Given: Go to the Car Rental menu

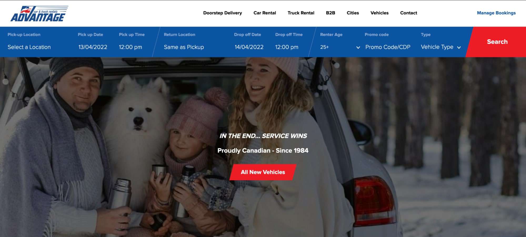Looking at the screenshot, I should [265, 13].
